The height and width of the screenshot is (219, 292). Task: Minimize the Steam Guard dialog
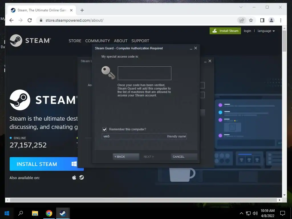pyautogui.click(x=191, y=48)
